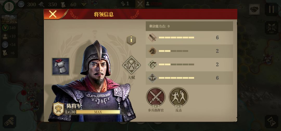Open the scroll icon at bottom left

(x=9, y=122)
